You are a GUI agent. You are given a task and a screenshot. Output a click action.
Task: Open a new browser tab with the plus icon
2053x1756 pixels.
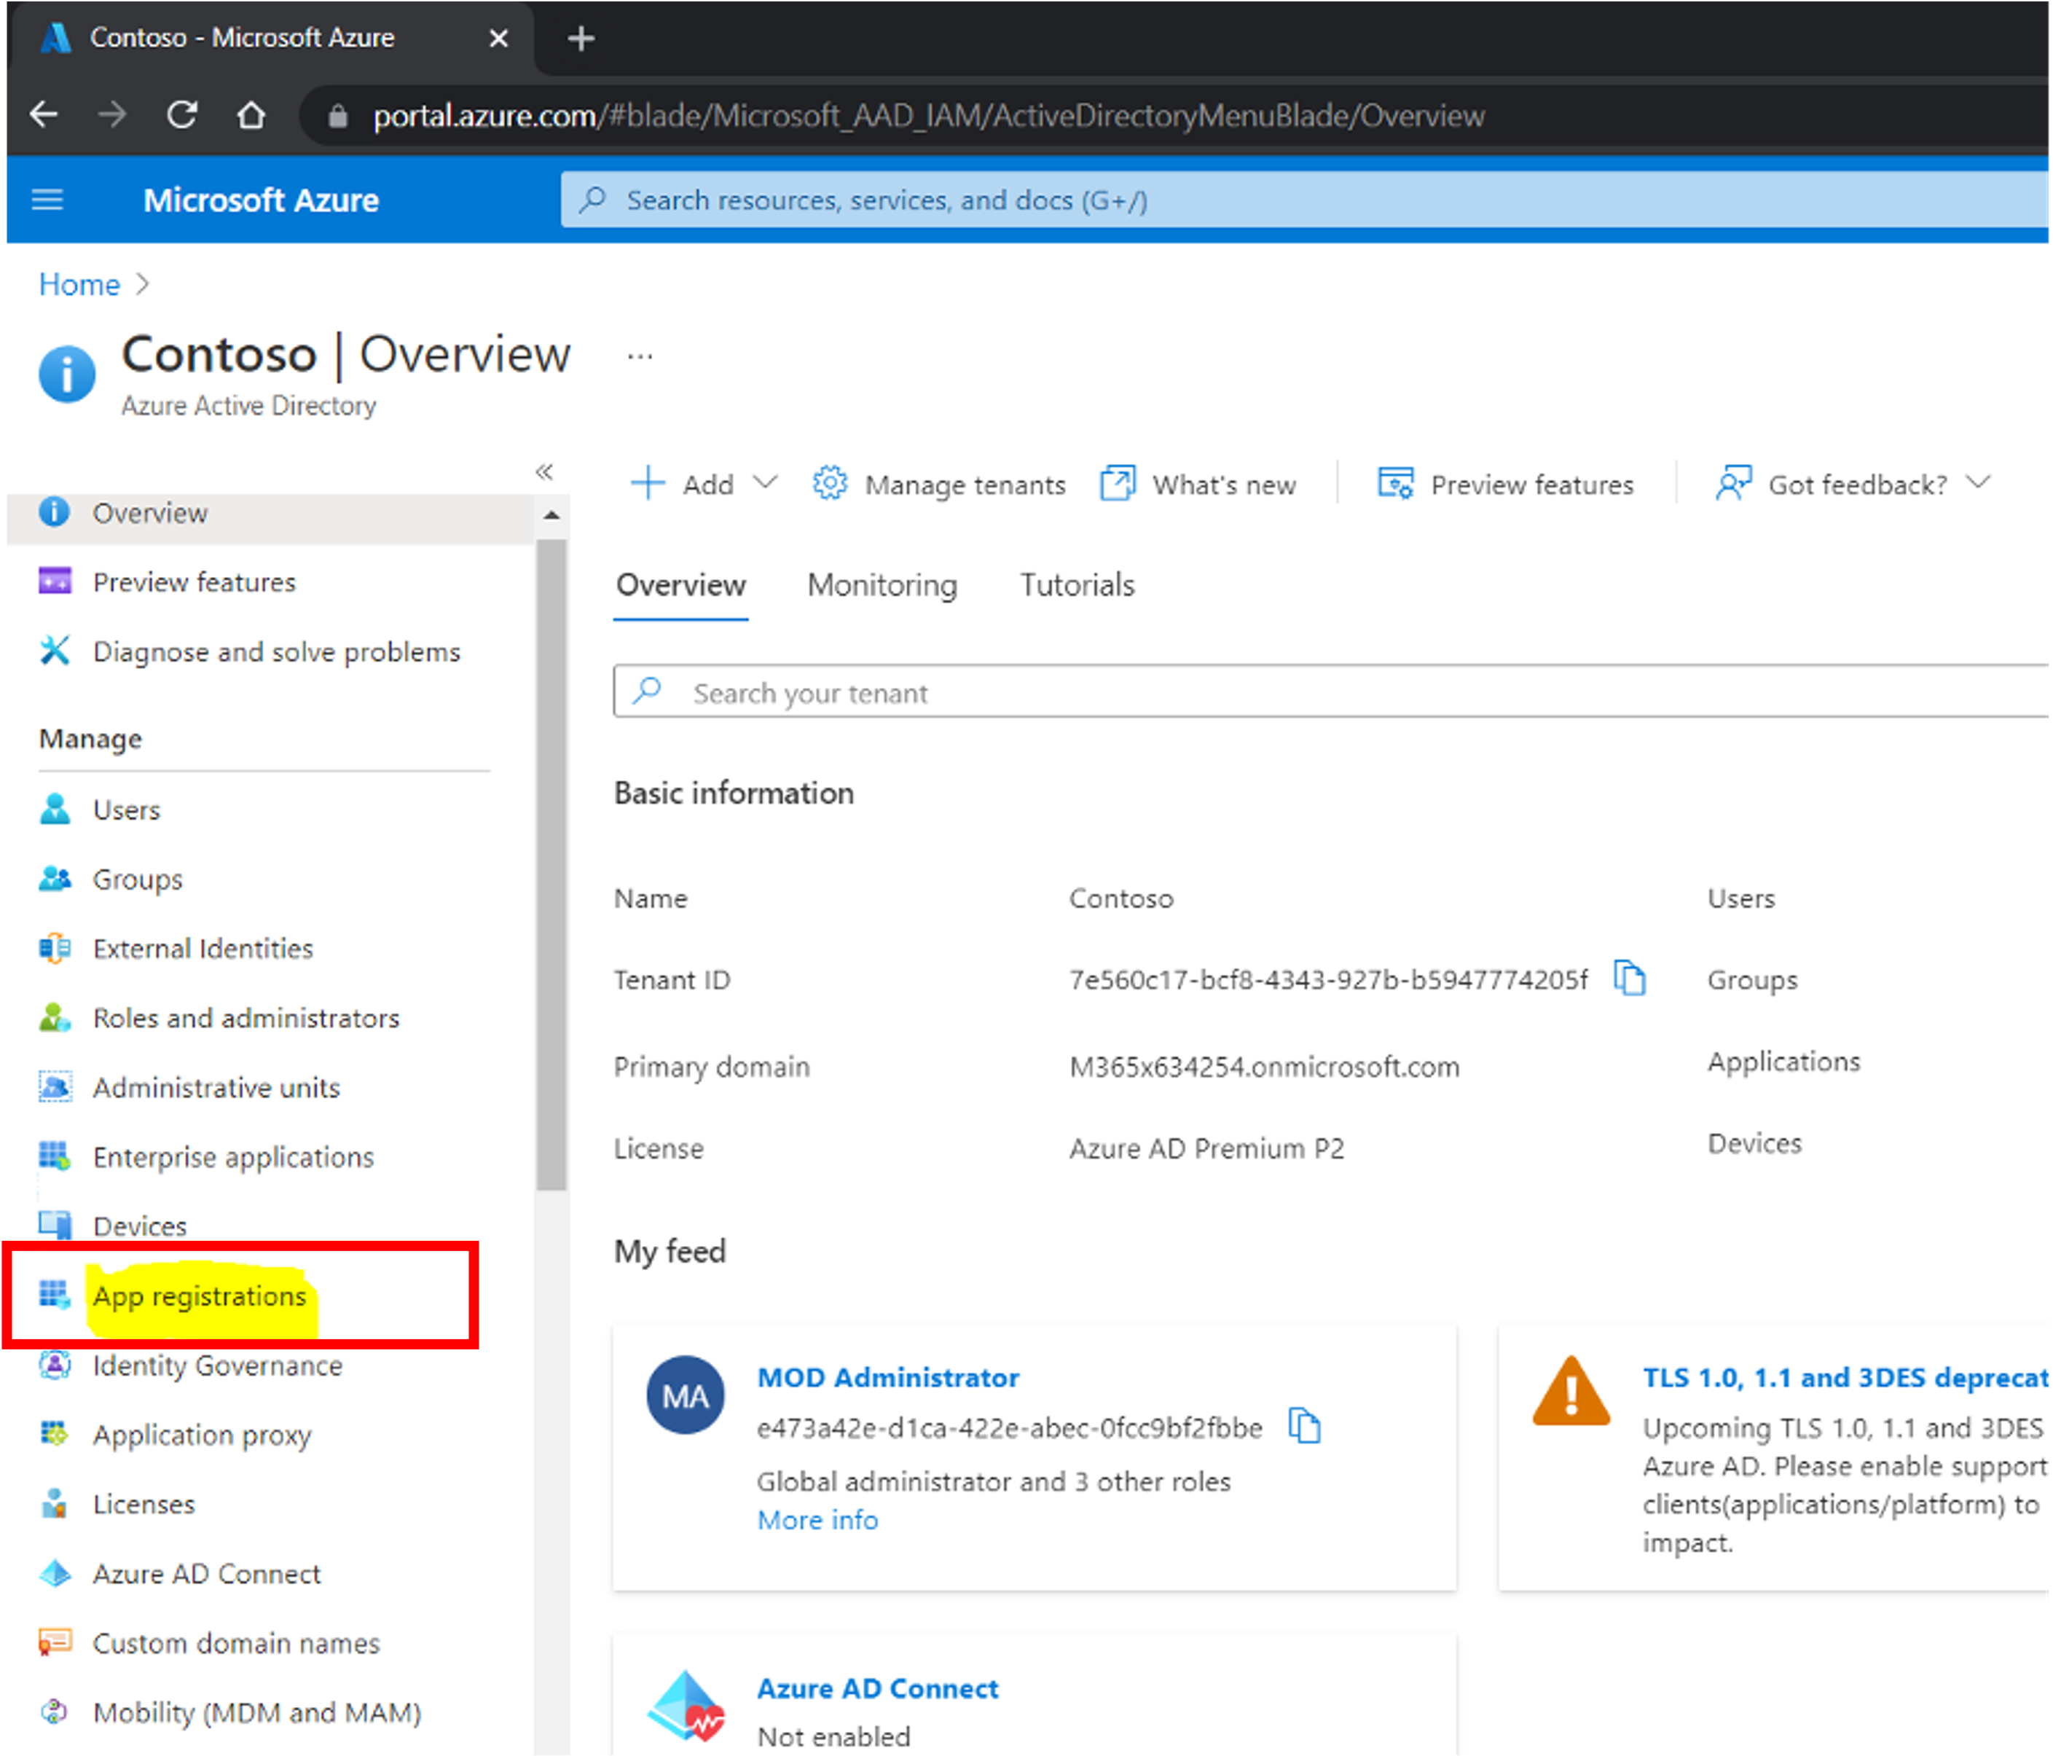tap(581, 39)
